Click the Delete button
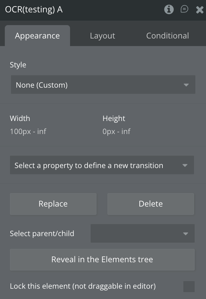Viewport: 206px width, 299px height. pos(151,204)
